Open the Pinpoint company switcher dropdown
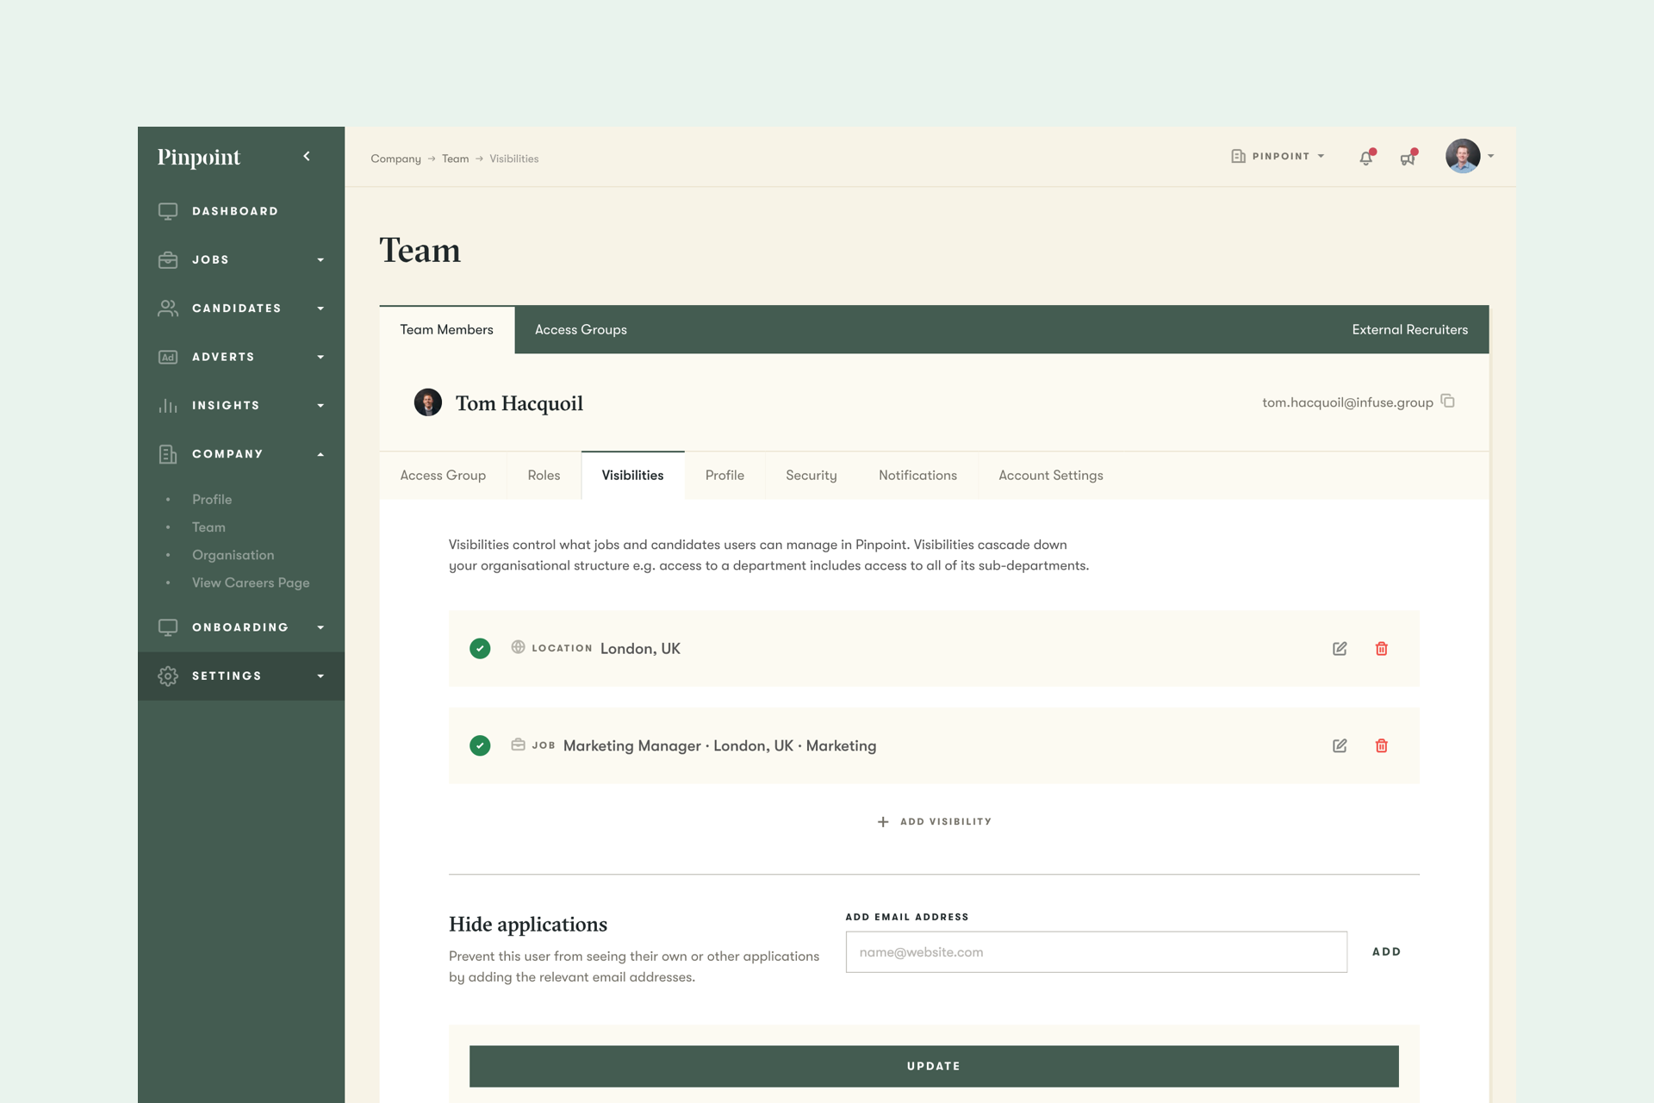 1278,156
